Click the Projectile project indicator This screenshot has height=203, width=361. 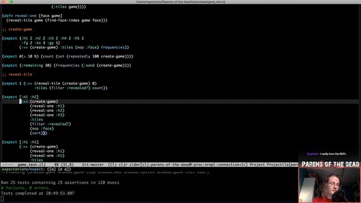pos(282,165)
